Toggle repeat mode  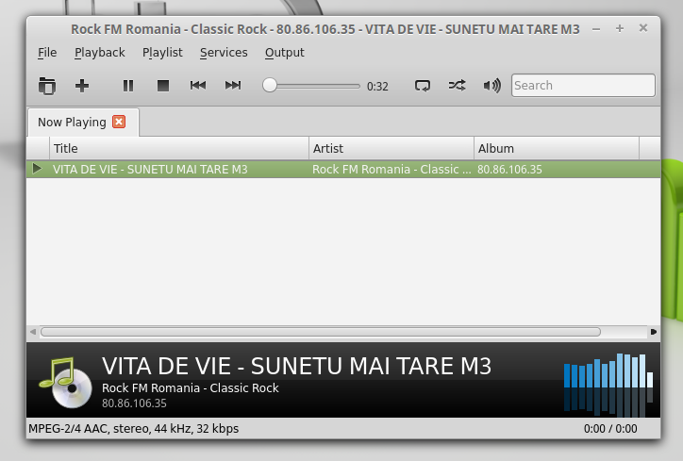point(422,86)
